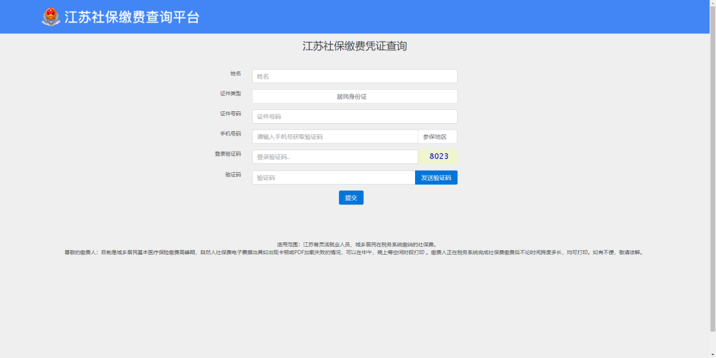
Task: Click the 江苏社保缴费查询平台 header title
Action: tap(131, 17)
